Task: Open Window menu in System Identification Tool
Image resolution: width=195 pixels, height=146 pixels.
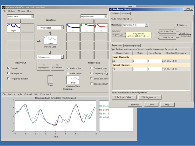Action: click(x=21, y=11)
